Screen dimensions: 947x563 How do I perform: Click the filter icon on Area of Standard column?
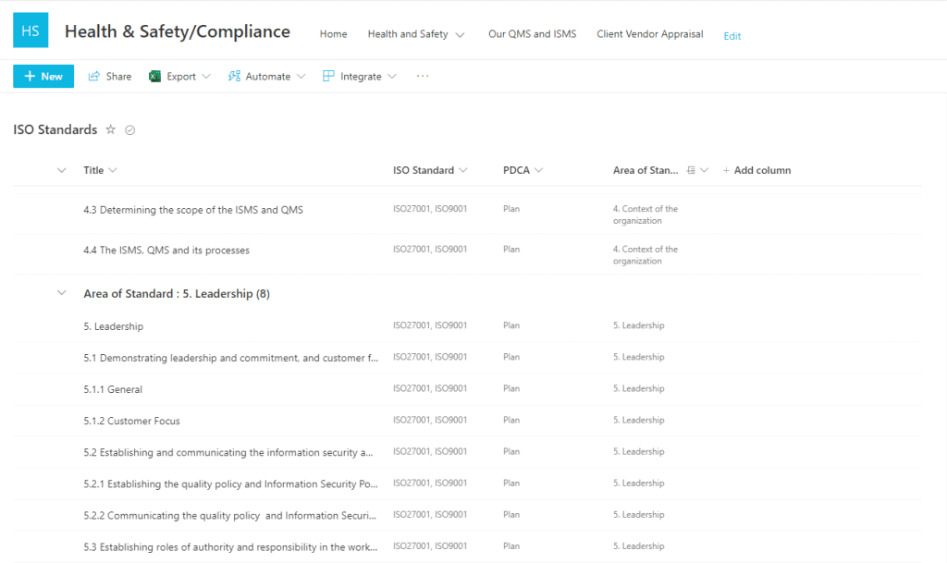coord(689,170)
